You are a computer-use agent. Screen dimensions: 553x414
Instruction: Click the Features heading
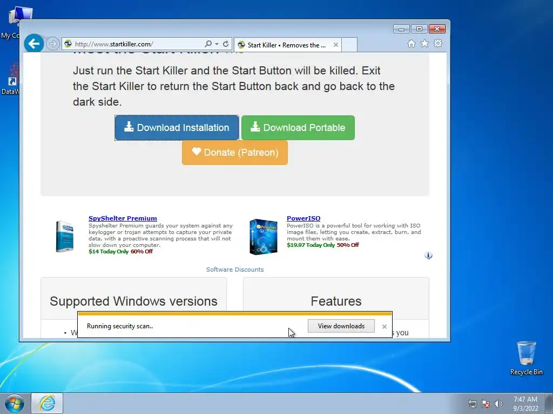point(336,301)
